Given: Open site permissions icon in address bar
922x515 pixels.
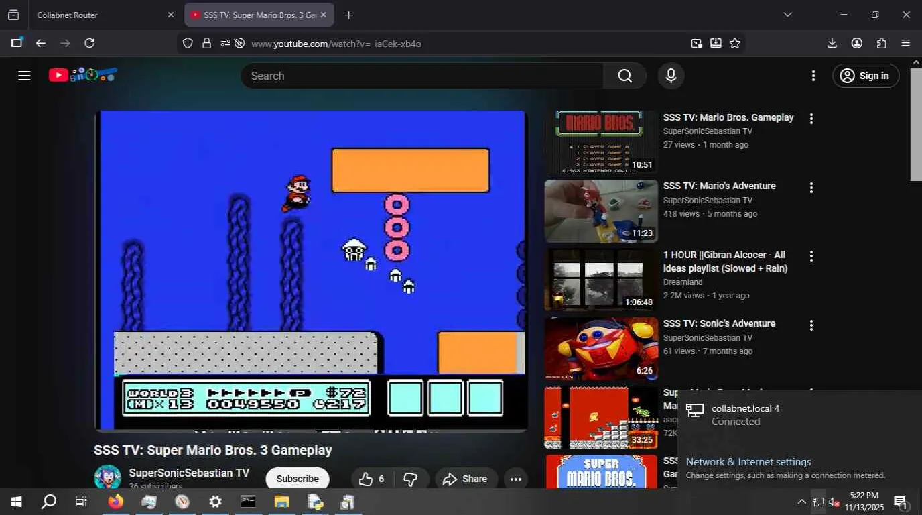Looking at the screenshot, I should pyautogui.click(x=225, y=44).
